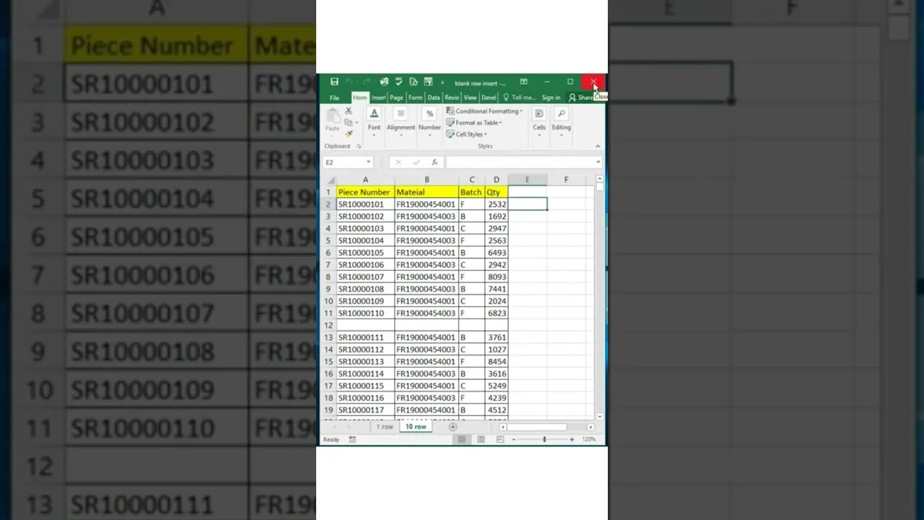Cut selection with the scissors icon

(x=349, y=111)
